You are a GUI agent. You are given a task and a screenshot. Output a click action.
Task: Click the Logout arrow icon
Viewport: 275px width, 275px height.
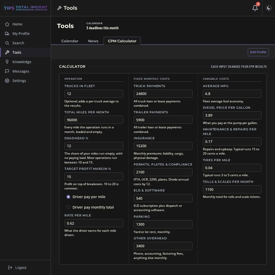pos(10,267)
